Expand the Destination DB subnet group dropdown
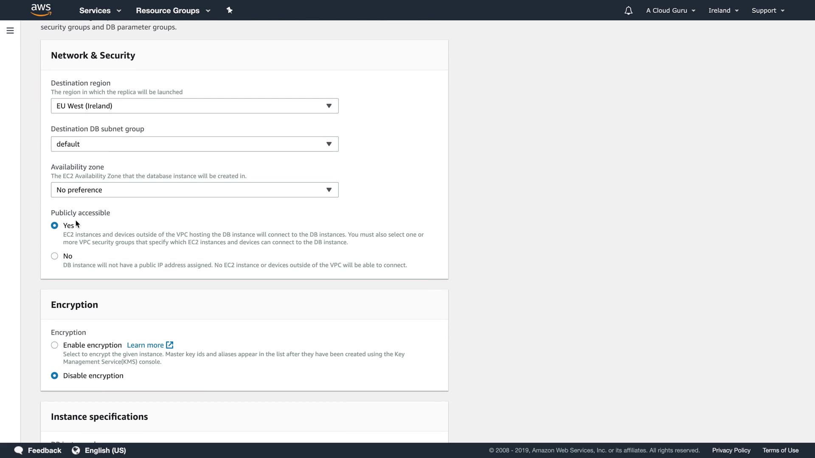Screen dimensions: 815x458 tap(194, 144)
